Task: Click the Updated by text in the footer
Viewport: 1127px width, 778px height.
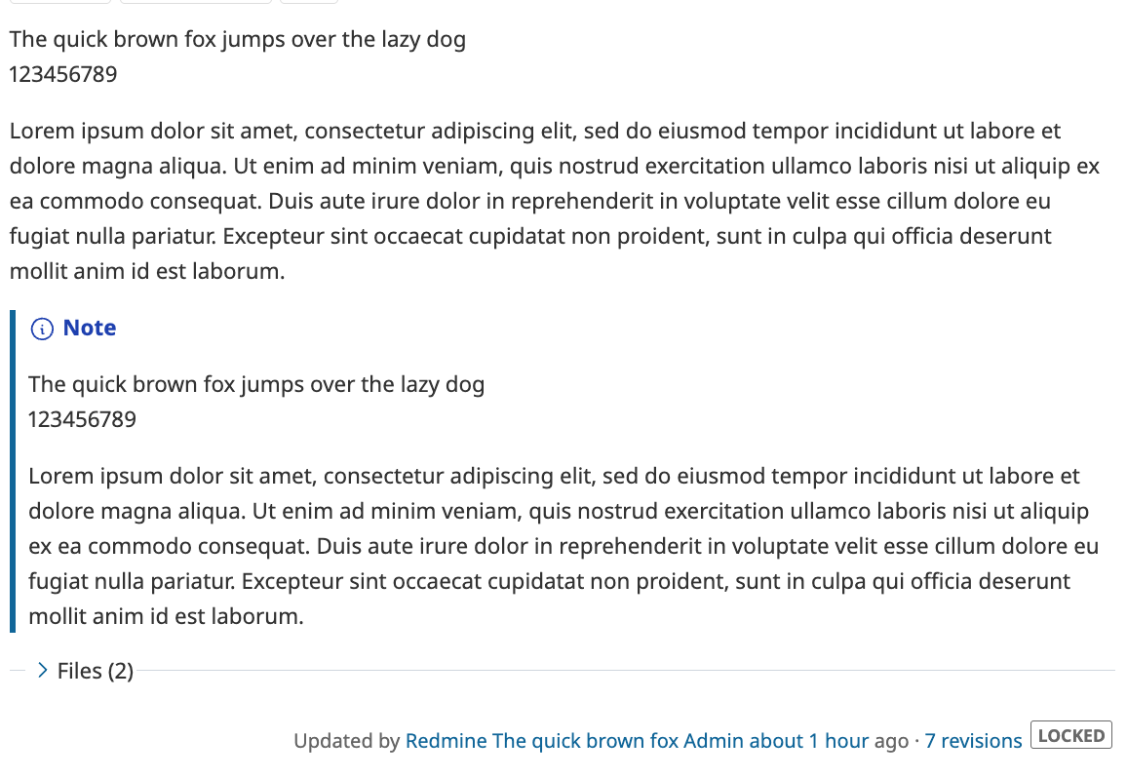Action: [346, 741]
